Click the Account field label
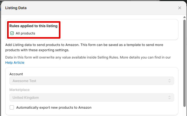Image resolution: width=187 pixels, height=116 pixels. click(16, 74)
